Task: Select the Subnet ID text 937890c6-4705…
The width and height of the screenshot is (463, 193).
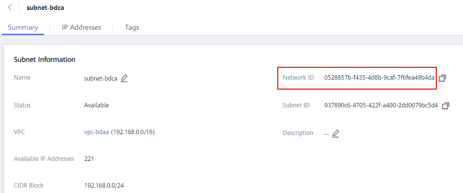Action: [x=381, y=105]
